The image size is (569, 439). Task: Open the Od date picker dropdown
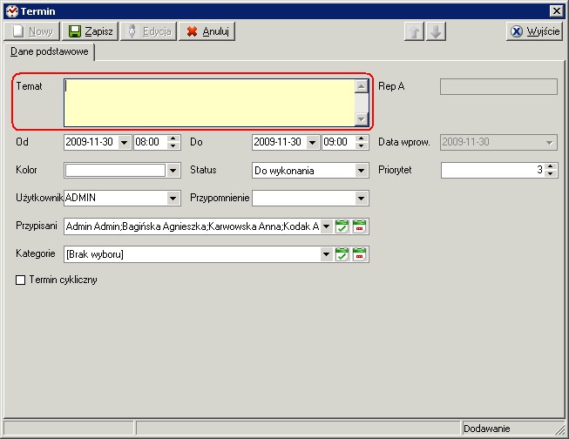tap(124, 142)
